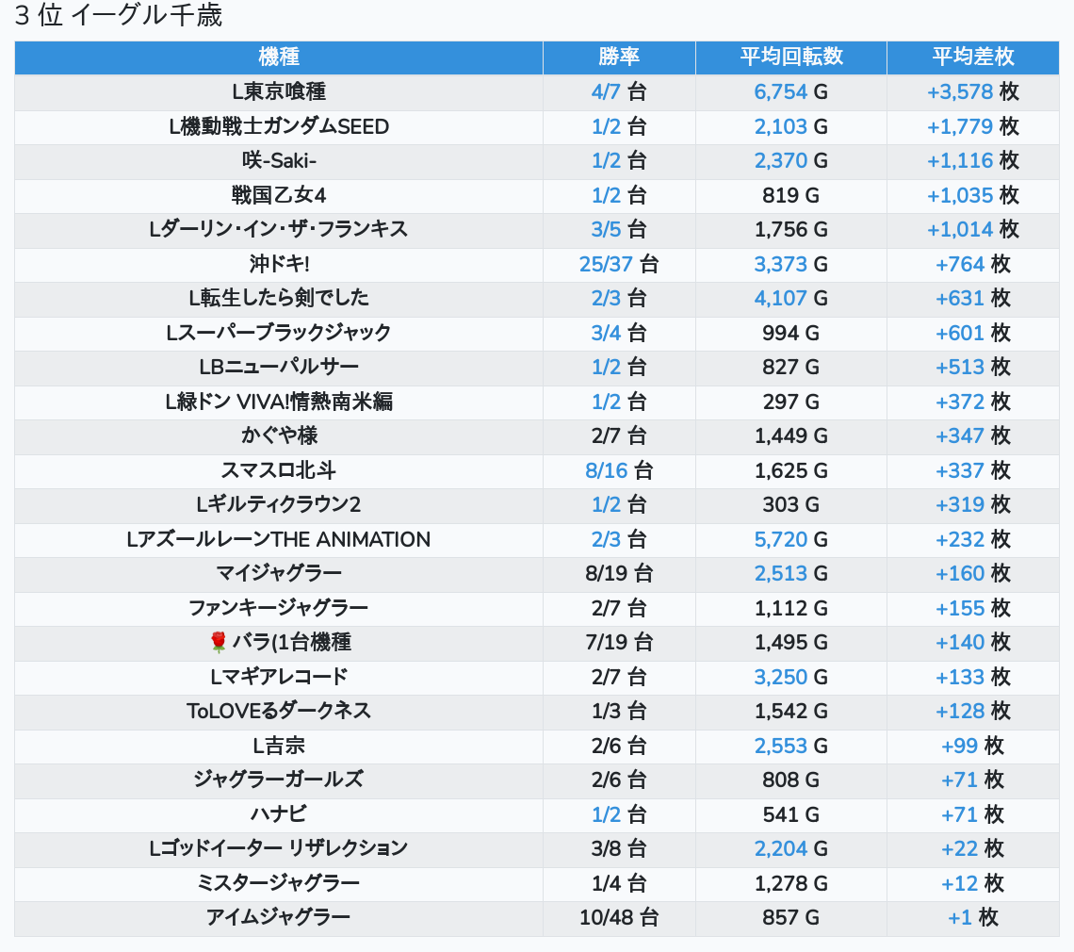This screenshot has height=952, width=1074.
Task: Click the マイジャグラー machine name
Action: point(279,574)
